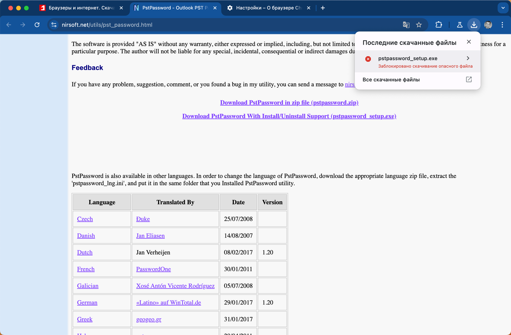View site information icon in address bar
The height and width of the screenshot is (335, 511).
[54, 25]
